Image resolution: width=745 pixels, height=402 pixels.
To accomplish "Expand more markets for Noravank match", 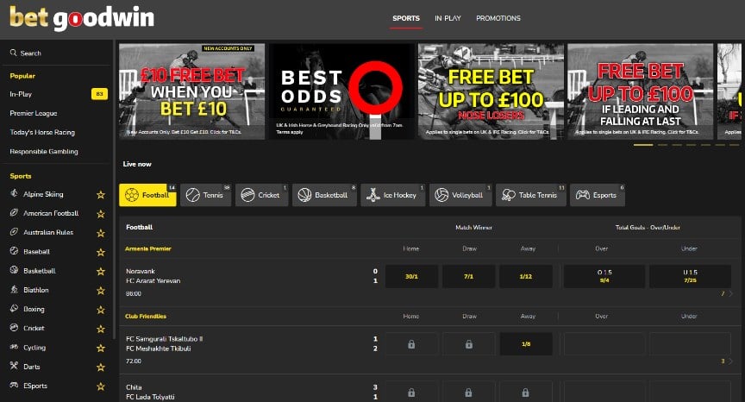I will click(727, 293).
